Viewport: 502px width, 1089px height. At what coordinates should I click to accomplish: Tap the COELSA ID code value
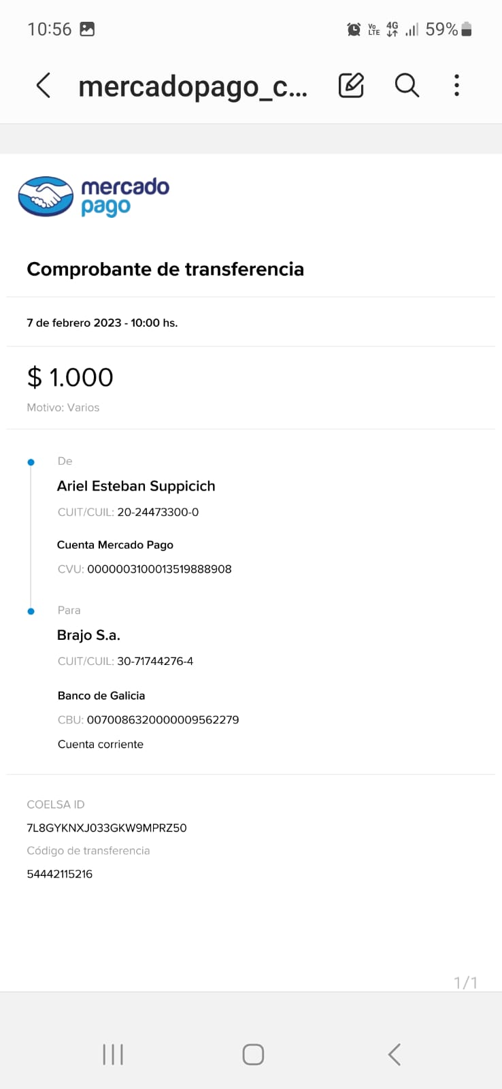[106, 828]
